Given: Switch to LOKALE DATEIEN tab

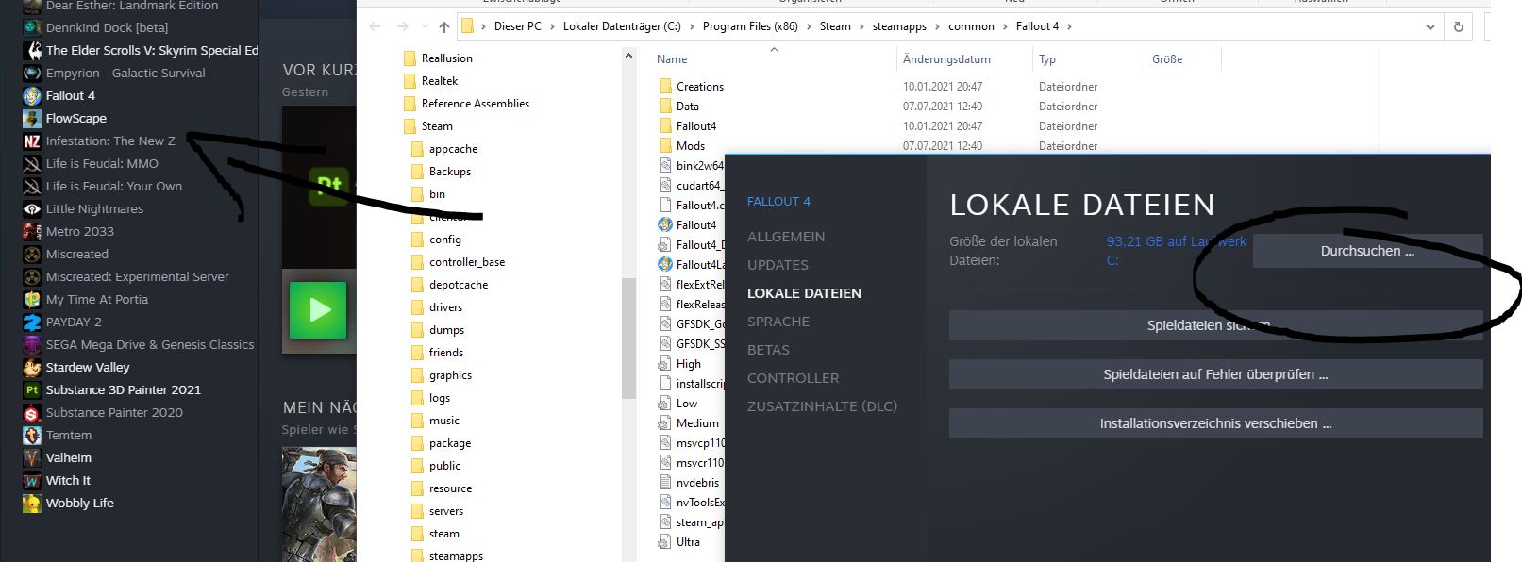Looking at the screenshot, I should pyautogui.click(x=804, y=293).
